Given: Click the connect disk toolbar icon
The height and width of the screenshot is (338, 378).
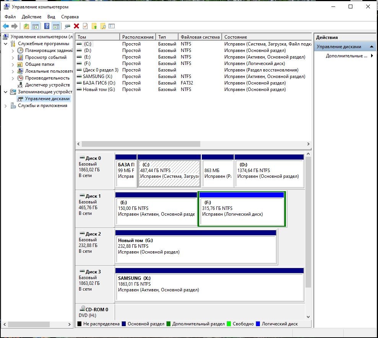Looking at the screenshot, I should [x=68, y=26].
